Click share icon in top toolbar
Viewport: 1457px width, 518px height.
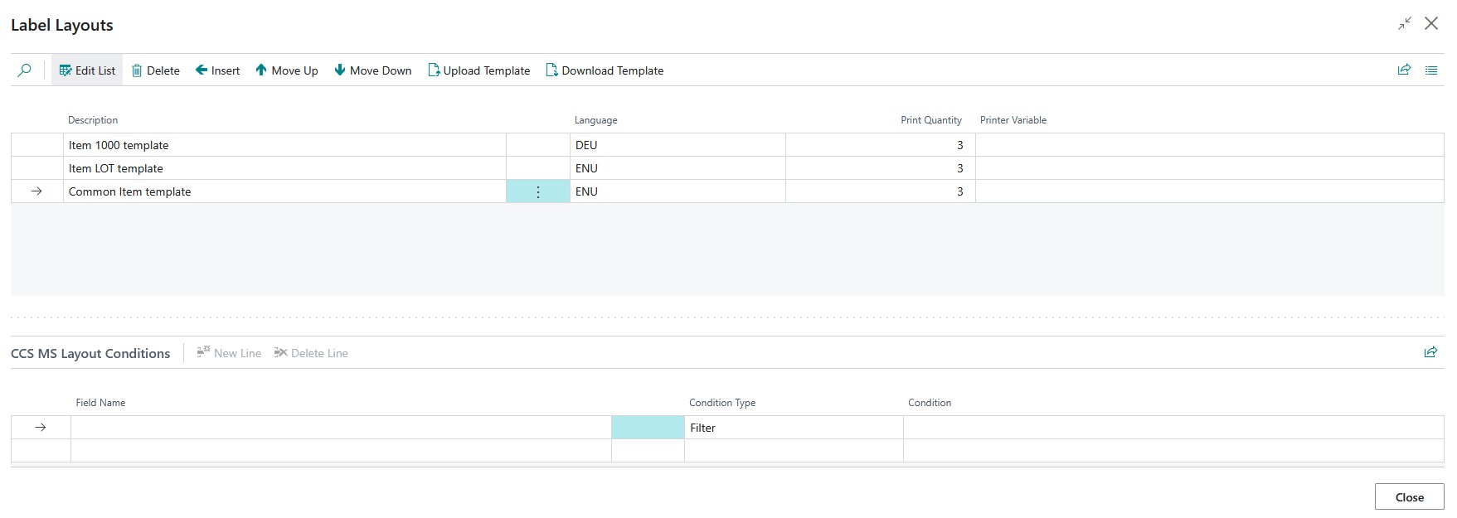click(1404, 70)
